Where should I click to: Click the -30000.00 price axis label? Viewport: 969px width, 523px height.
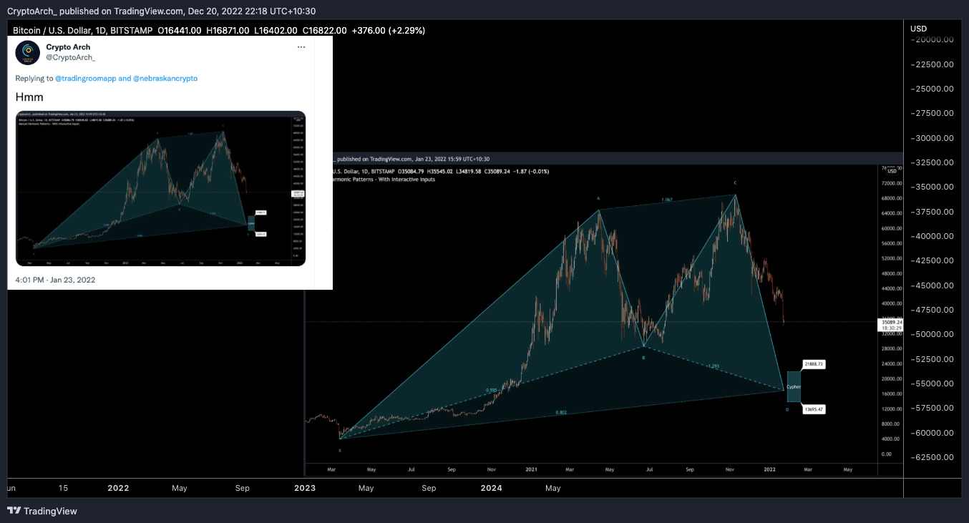pyautogui.click(x=932, y=138)
